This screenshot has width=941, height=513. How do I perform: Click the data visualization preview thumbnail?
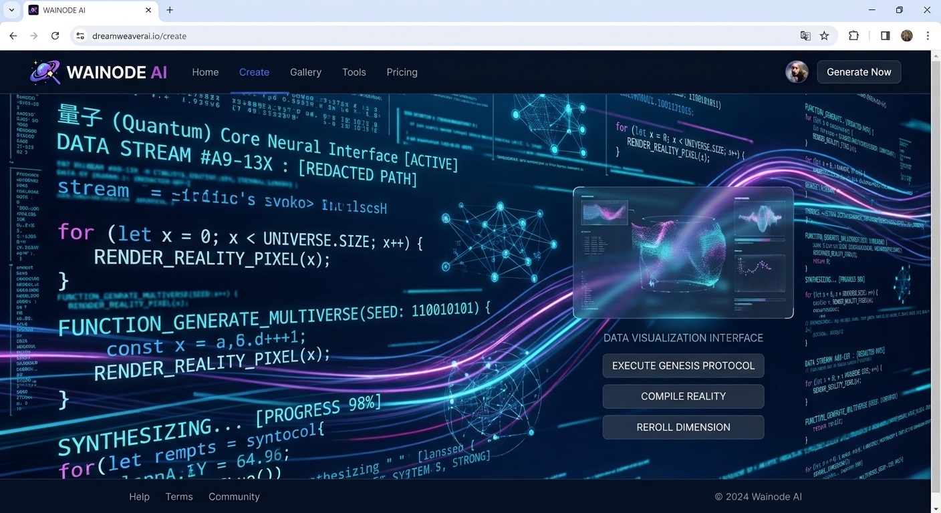(x=683, y=252)
